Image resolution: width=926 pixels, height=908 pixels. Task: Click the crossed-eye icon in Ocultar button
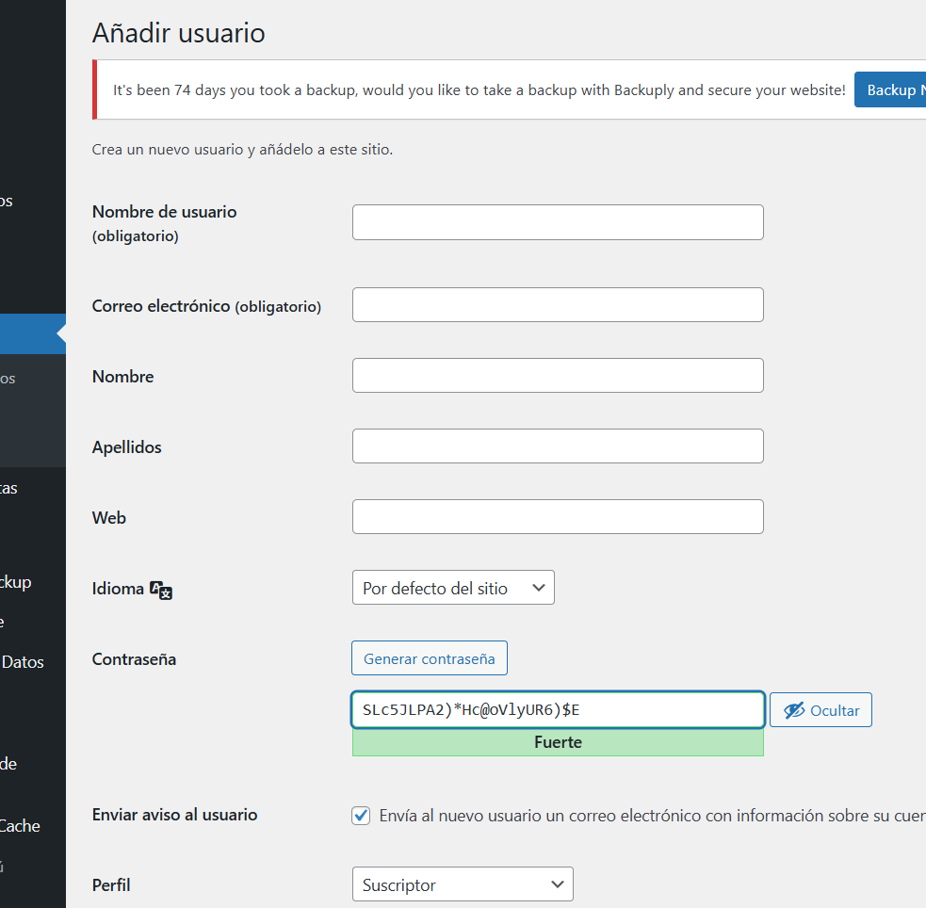(794, 710)
